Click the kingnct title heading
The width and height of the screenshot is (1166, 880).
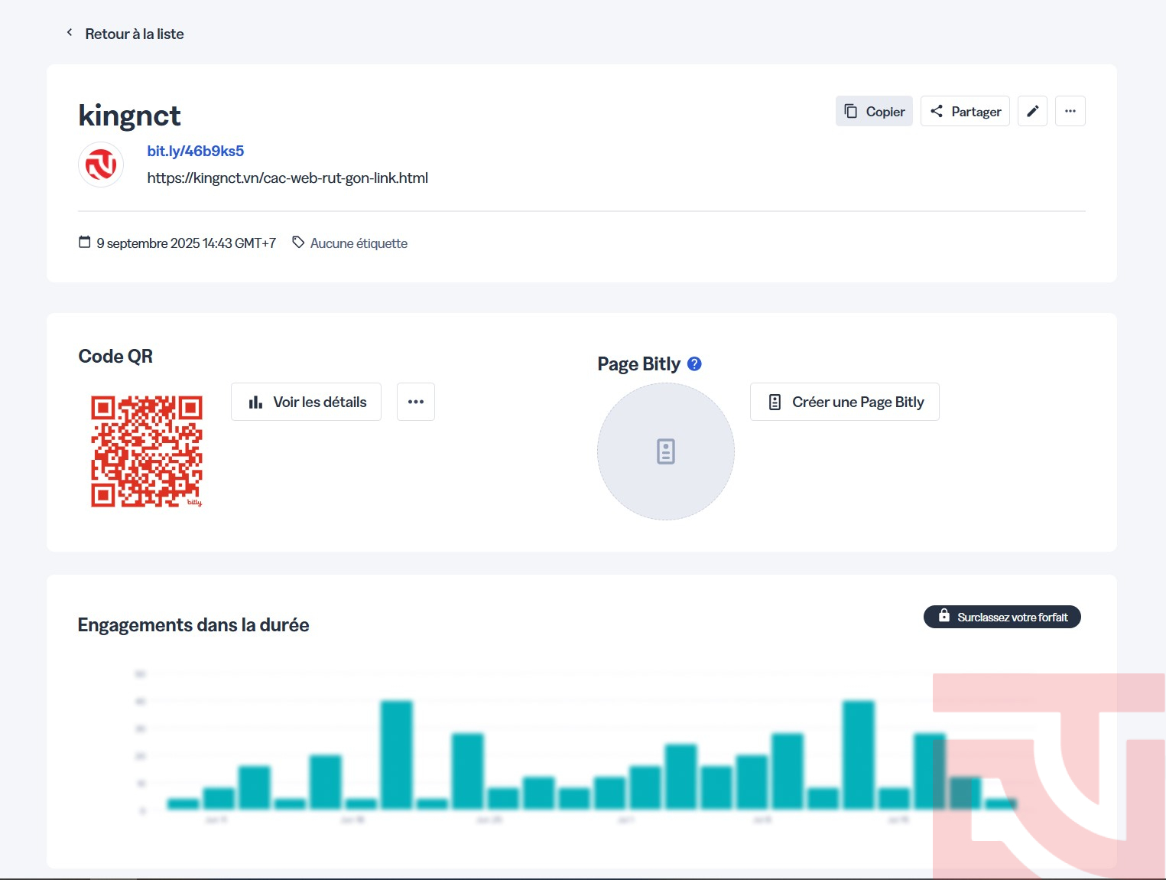[129, 116]
